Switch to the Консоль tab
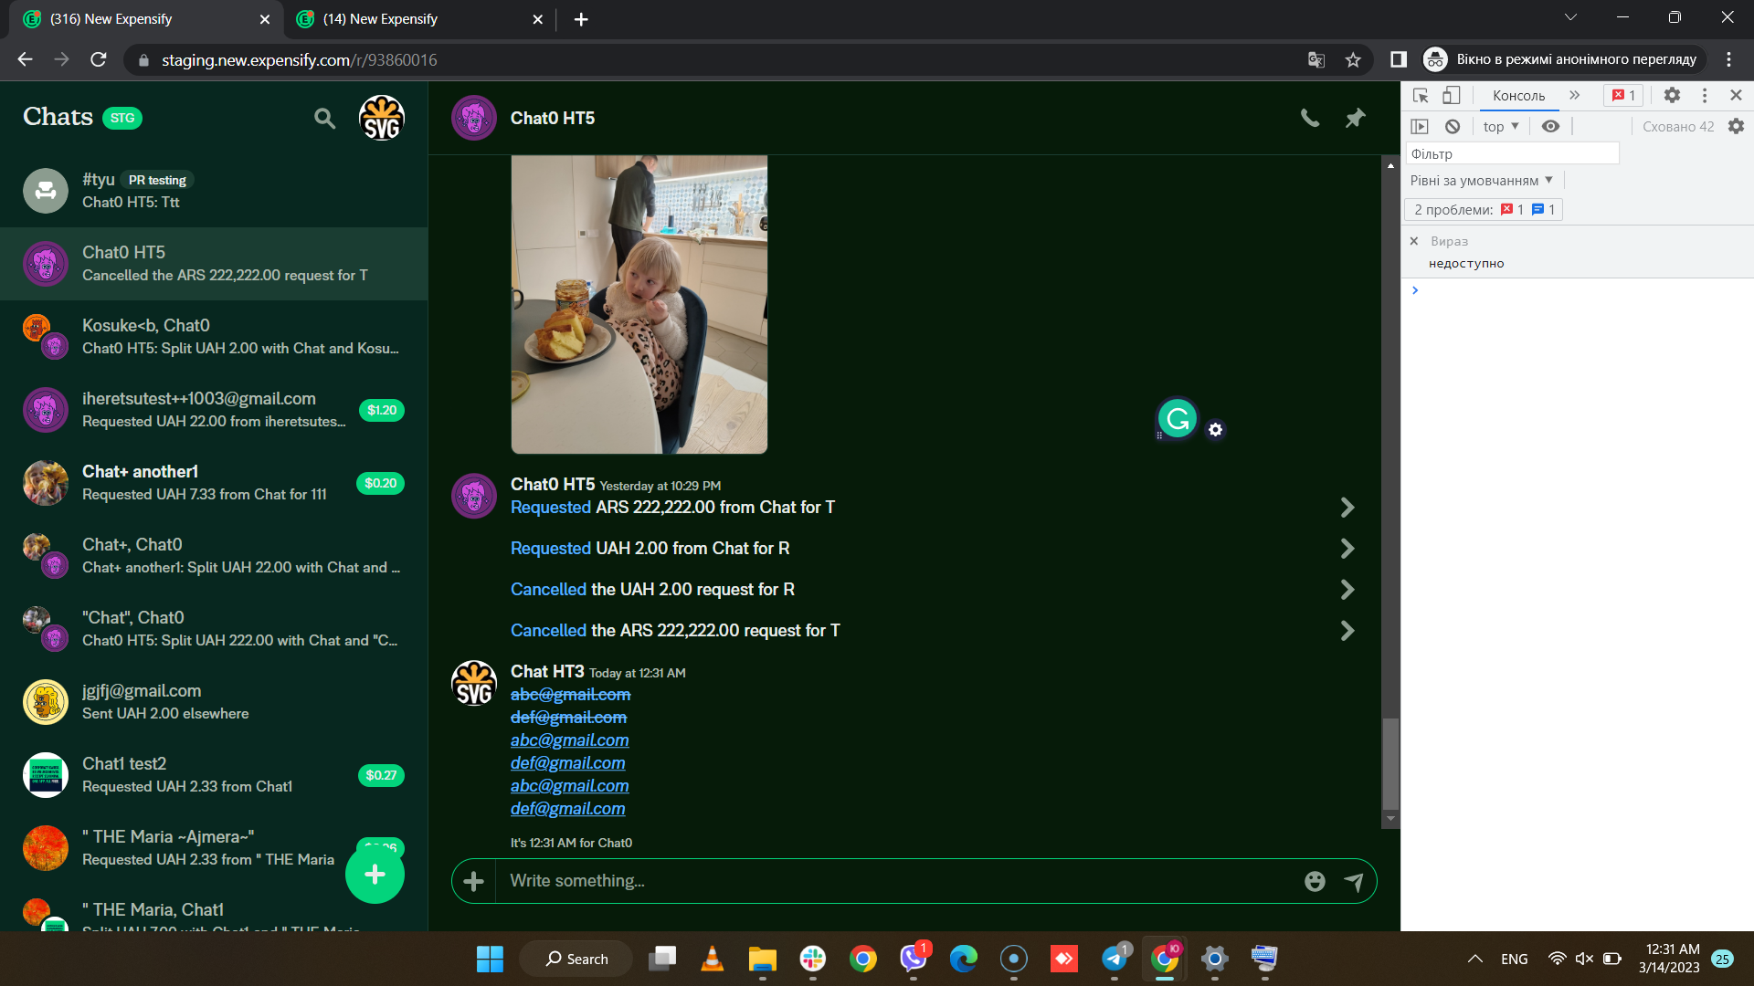The image size is (1754, 986). [x=1518, y=95]
